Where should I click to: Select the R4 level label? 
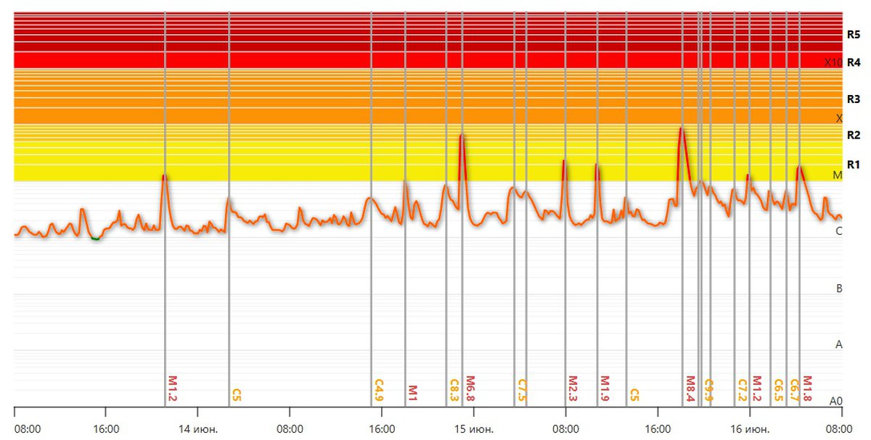tap(853, 62)
